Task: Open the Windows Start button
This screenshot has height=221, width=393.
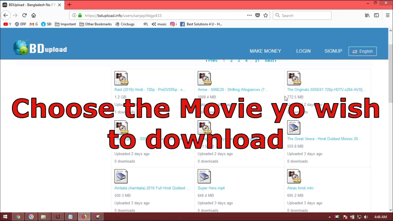Action: coord(5,217)
